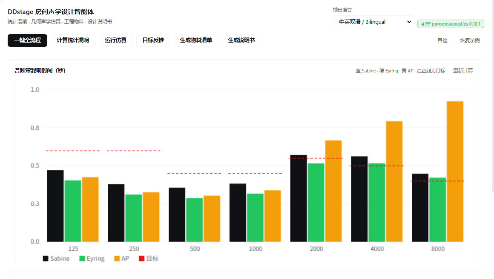The height and width of the screenshot is (279, 494).
Task: Toggle the Eyring legend swatch
Action: point(82,259)
